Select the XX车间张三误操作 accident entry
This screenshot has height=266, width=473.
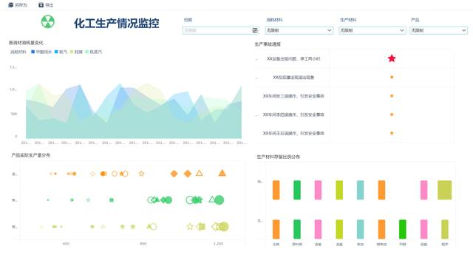click(293, 96)
